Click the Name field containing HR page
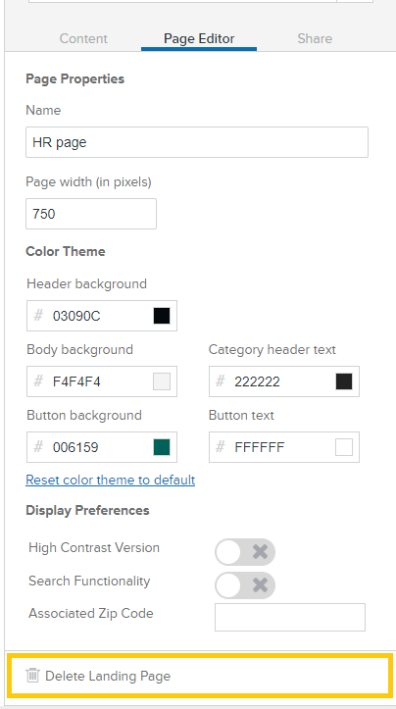Viewport: 396px width, 709px height. point(197,142)
